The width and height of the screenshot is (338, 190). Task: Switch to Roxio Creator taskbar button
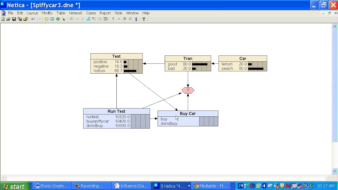52,186
